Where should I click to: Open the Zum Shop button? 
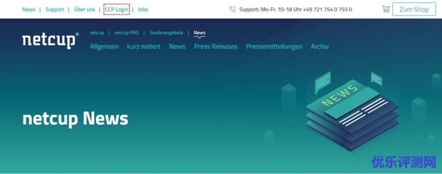[414, 9]
